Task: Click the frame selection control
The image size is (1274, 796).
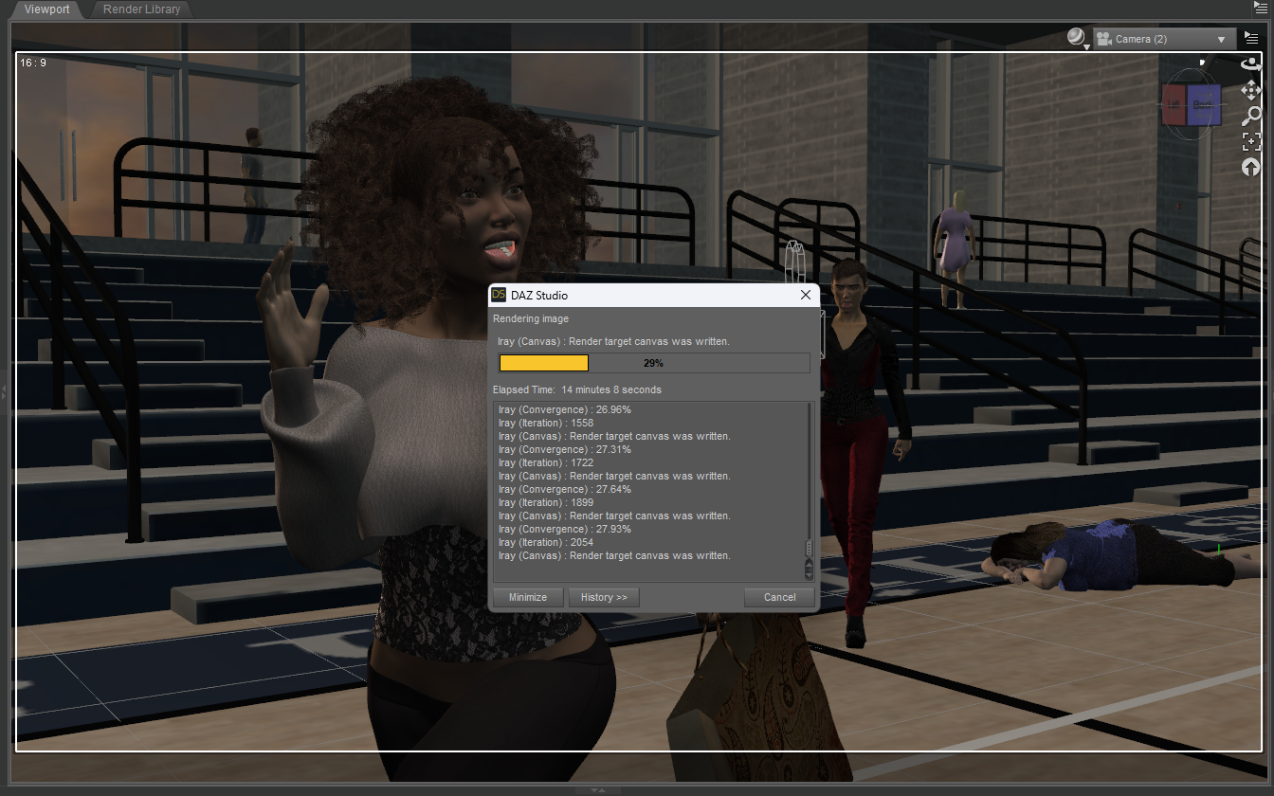Action: [x=1251, y=142]
